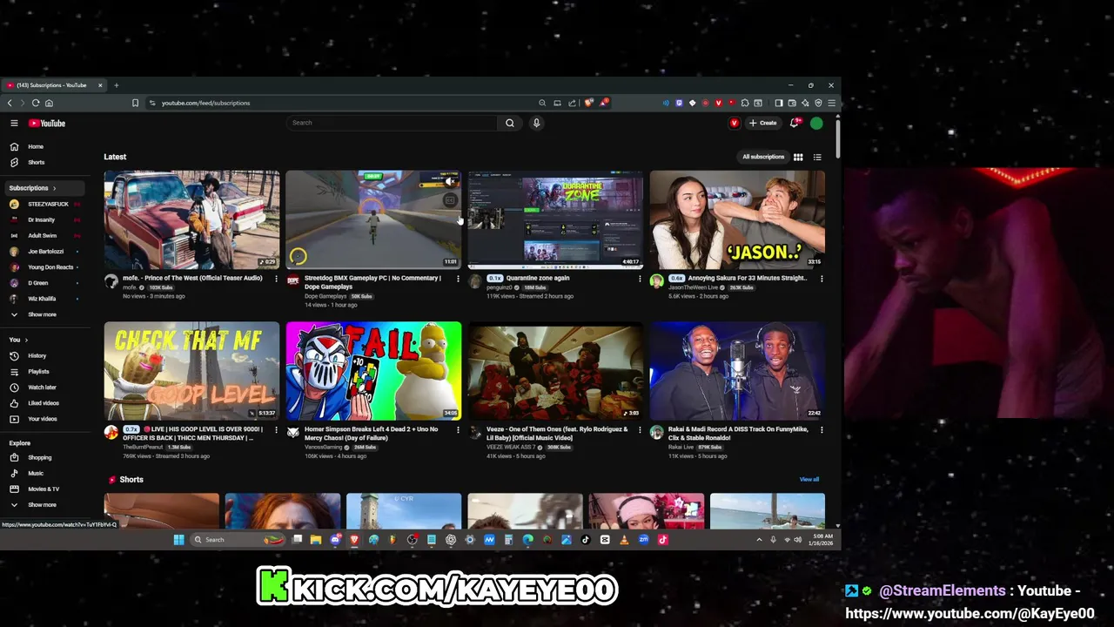The image size is (1114, 627).
Task: Open the notifications bell
Action: (x=794, y=123)
